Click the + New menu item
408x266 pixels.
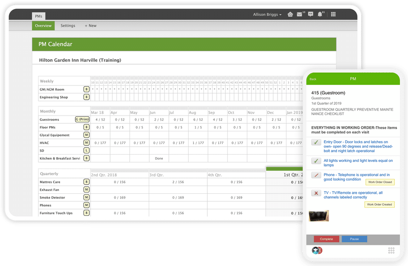pos(91,26)
